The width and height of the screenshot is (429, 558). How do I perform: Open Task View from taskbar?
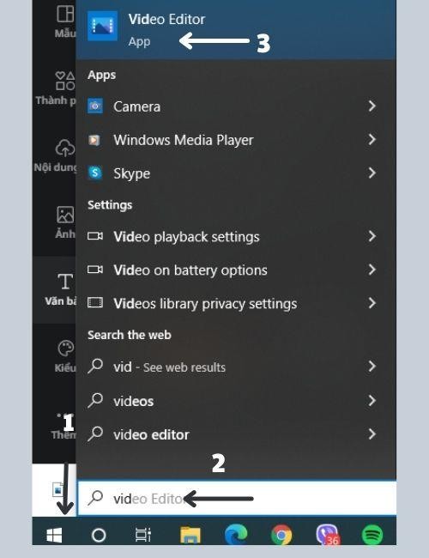point(143,535)
